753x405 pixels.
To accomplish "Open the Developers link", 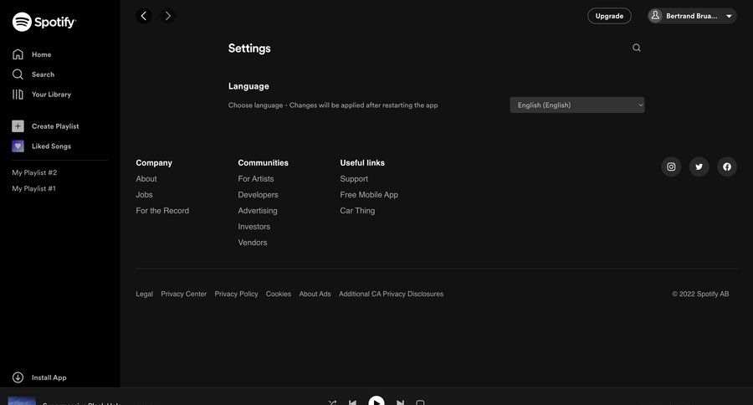I will click(x=258, y=195).
